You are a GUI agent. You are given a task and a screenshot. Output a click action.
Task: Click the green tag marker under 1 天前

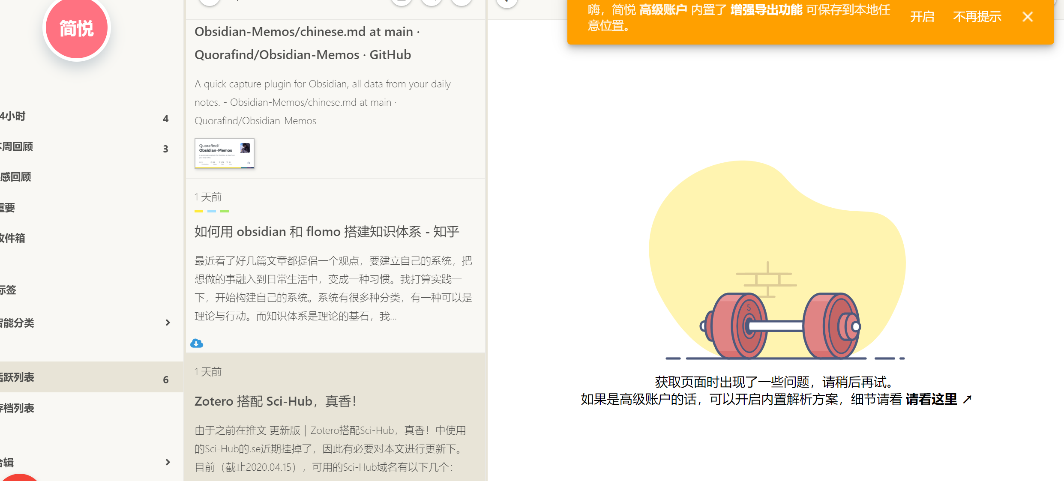[x=225, y=211]
